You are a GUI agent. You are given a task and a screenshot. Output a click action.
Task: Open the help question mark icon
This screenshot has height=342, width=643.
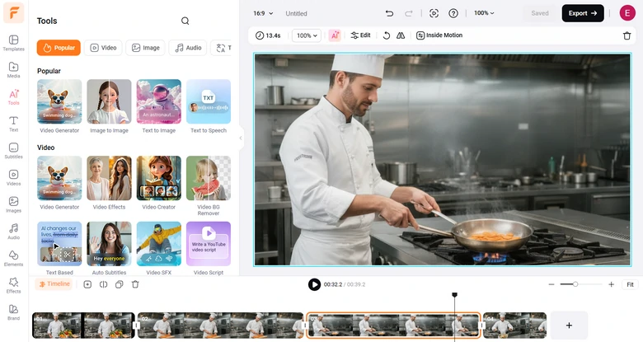point(453,13)
